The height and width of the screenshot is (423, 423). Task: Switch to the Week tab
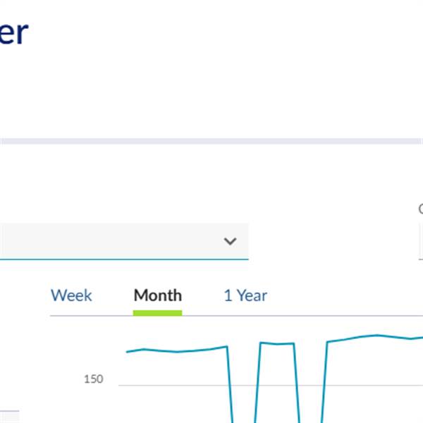(71, 295)
